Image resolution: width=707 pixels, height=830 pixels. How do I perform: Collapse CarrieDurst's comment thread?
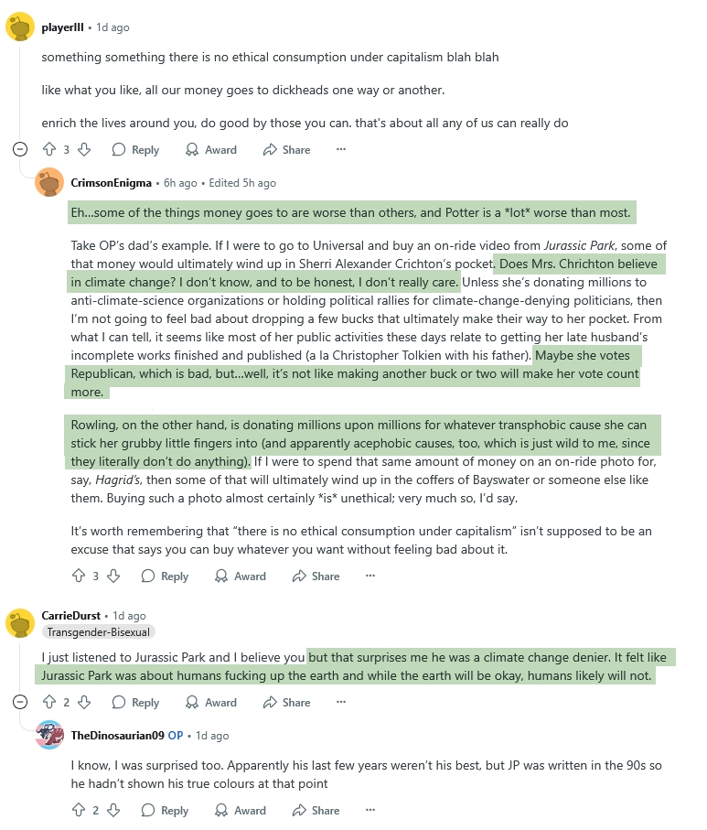click(x=21, y=702)
